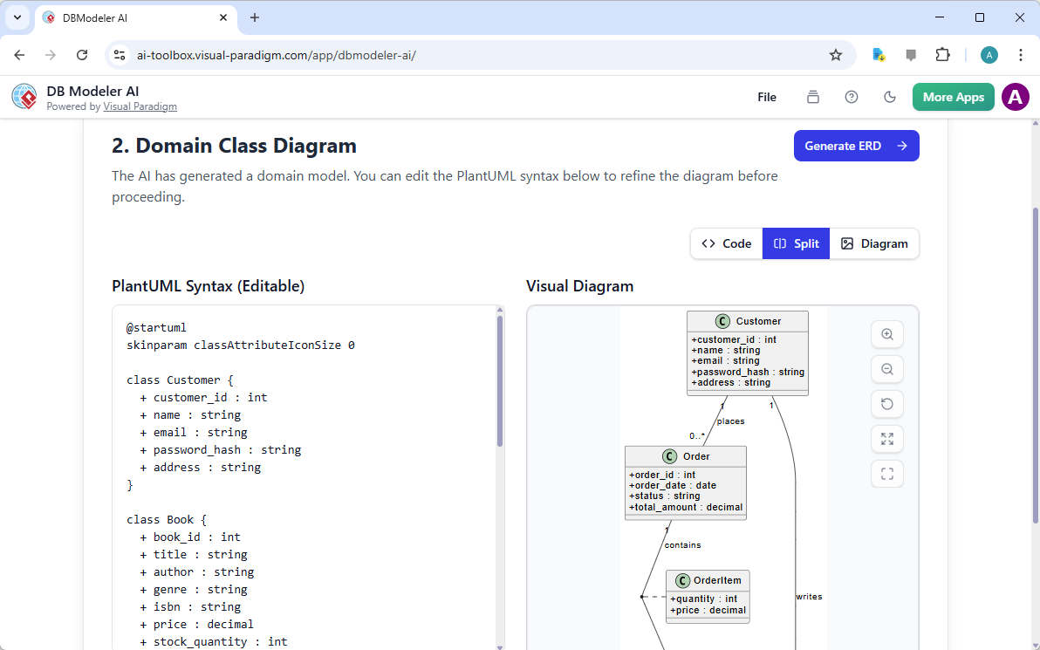
Task: Switch to Diagram-only view mode
Action: 873,243
